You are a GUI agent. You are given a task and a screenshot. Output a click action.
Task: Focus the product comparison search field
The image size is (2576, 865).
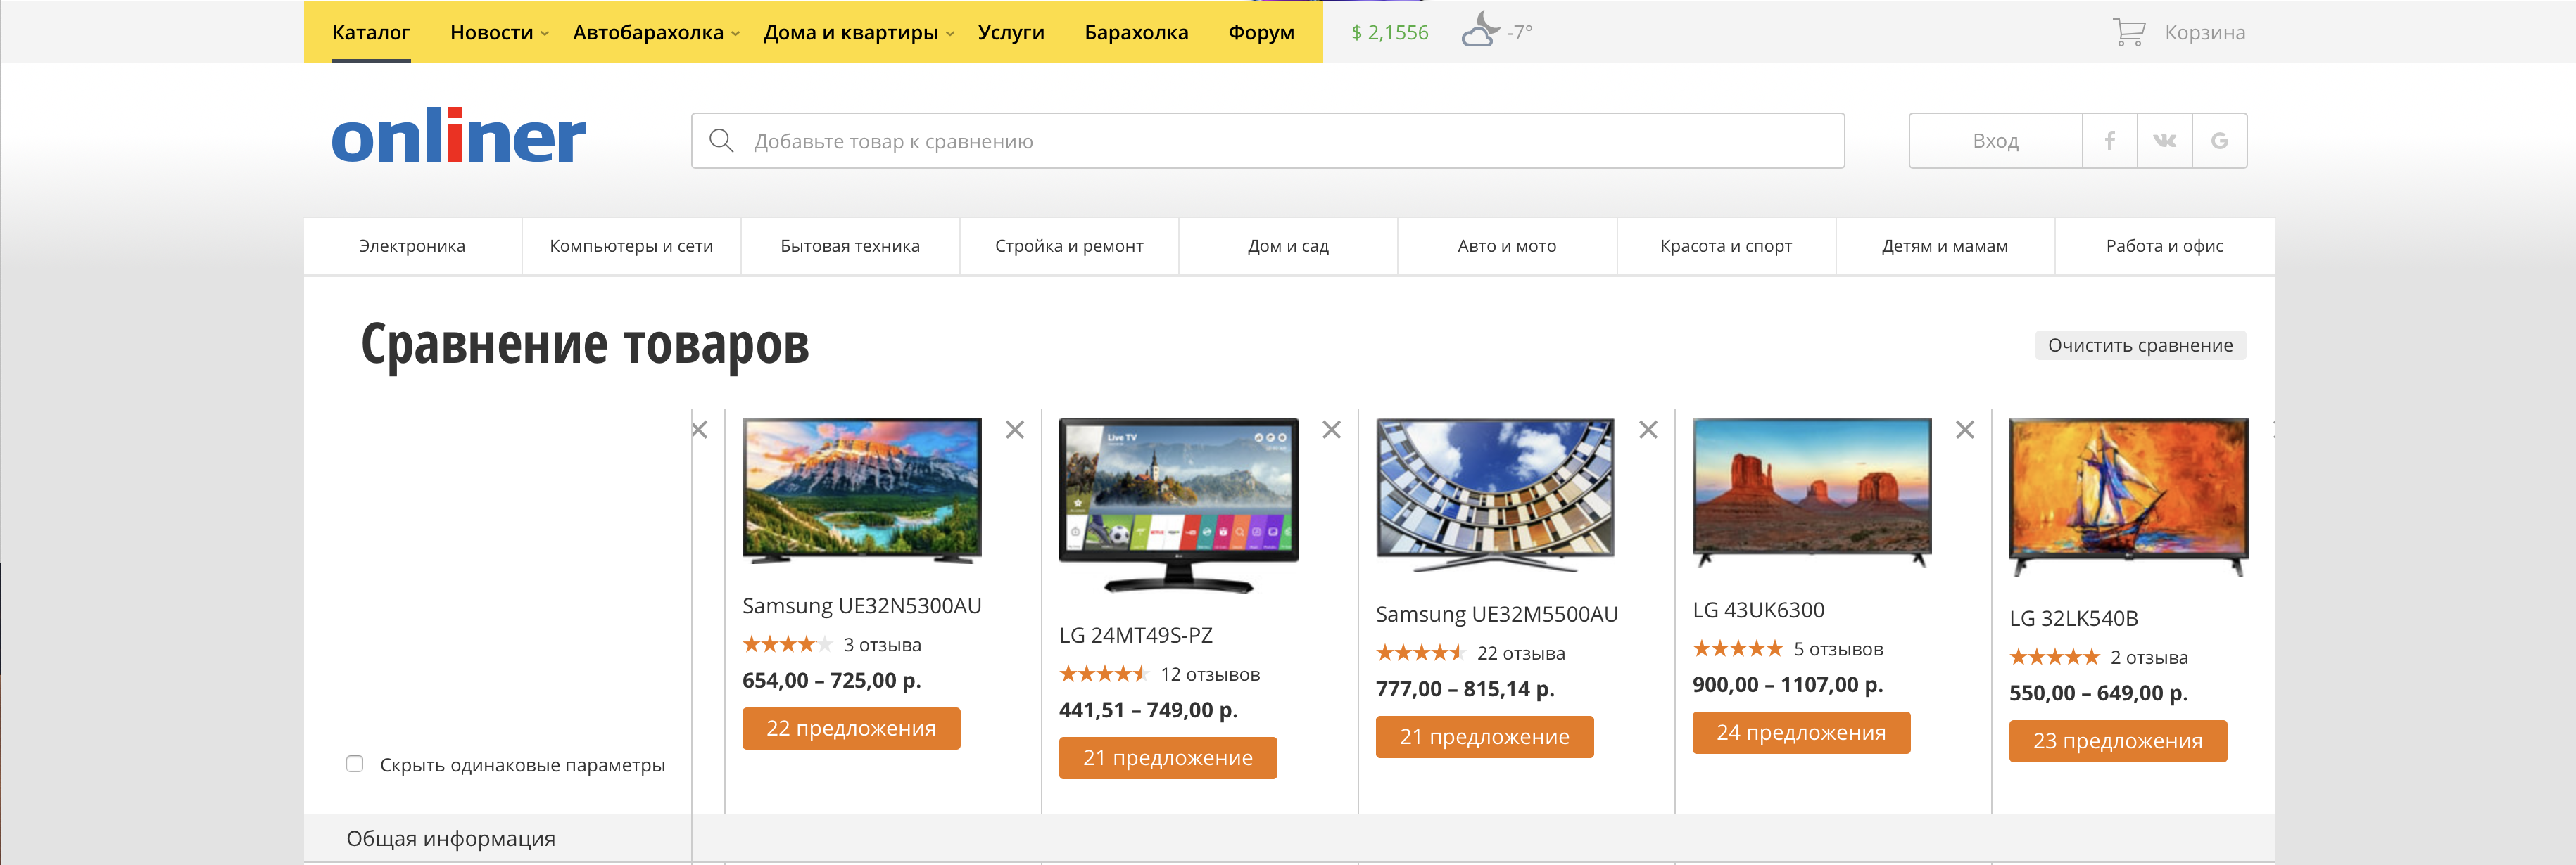click(1267, 141)
